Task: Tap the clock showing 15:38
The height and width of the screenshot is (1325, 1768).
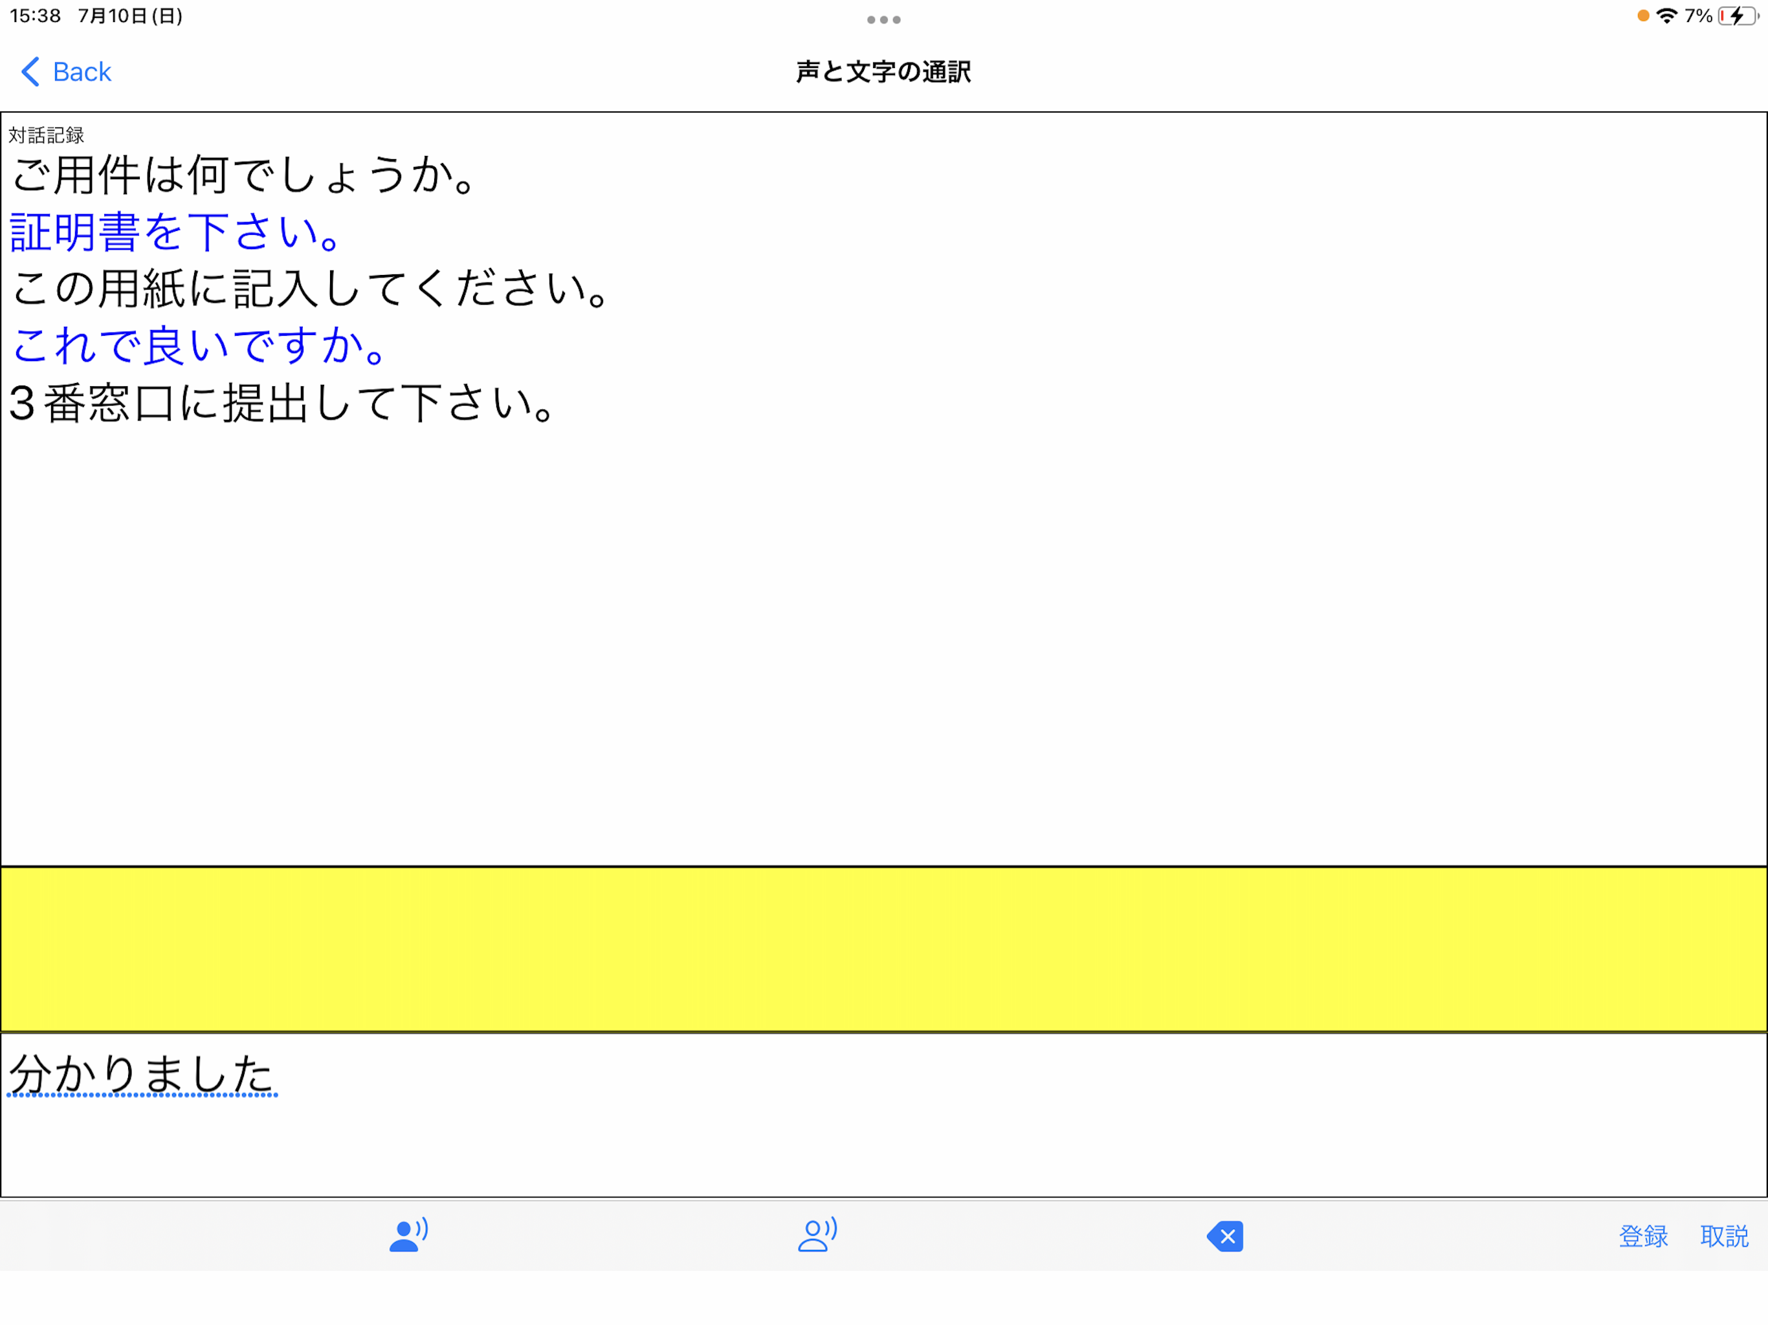Action: (35, 16)
